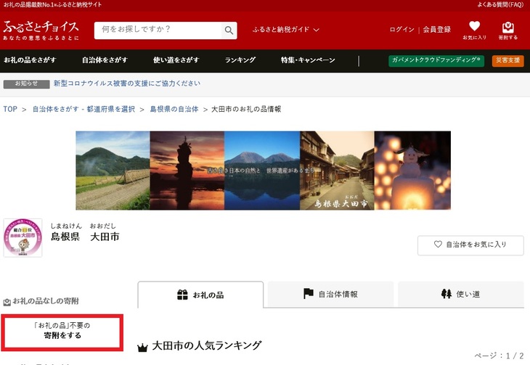The image size is (530, 365).
Task: Expand the ふるさと納税ガイド dropdown
Action: click(x=291, y=30)
